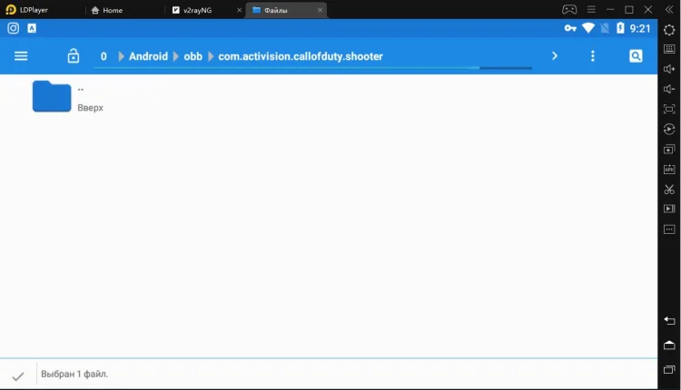Close the Файлы tab
Viewport: 681px width, 390px height.
click(321, 10)
